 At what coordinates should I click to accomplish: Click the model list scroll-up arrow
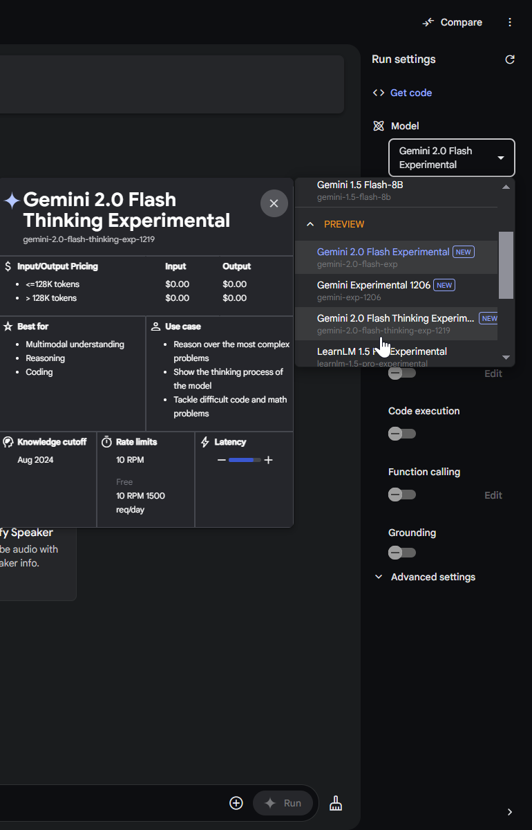tap(506, 187)
